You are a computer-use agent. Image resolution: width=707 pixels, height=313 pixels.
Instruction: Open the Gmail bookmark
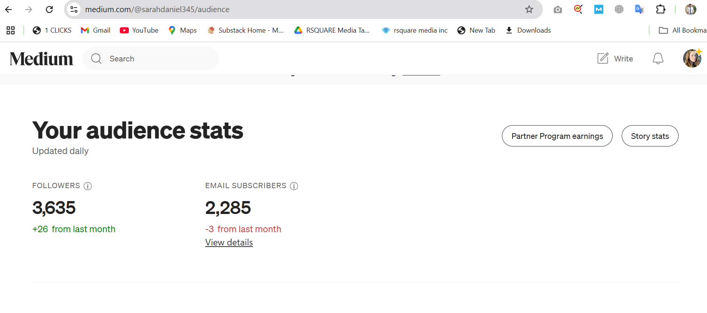point(96,30)
